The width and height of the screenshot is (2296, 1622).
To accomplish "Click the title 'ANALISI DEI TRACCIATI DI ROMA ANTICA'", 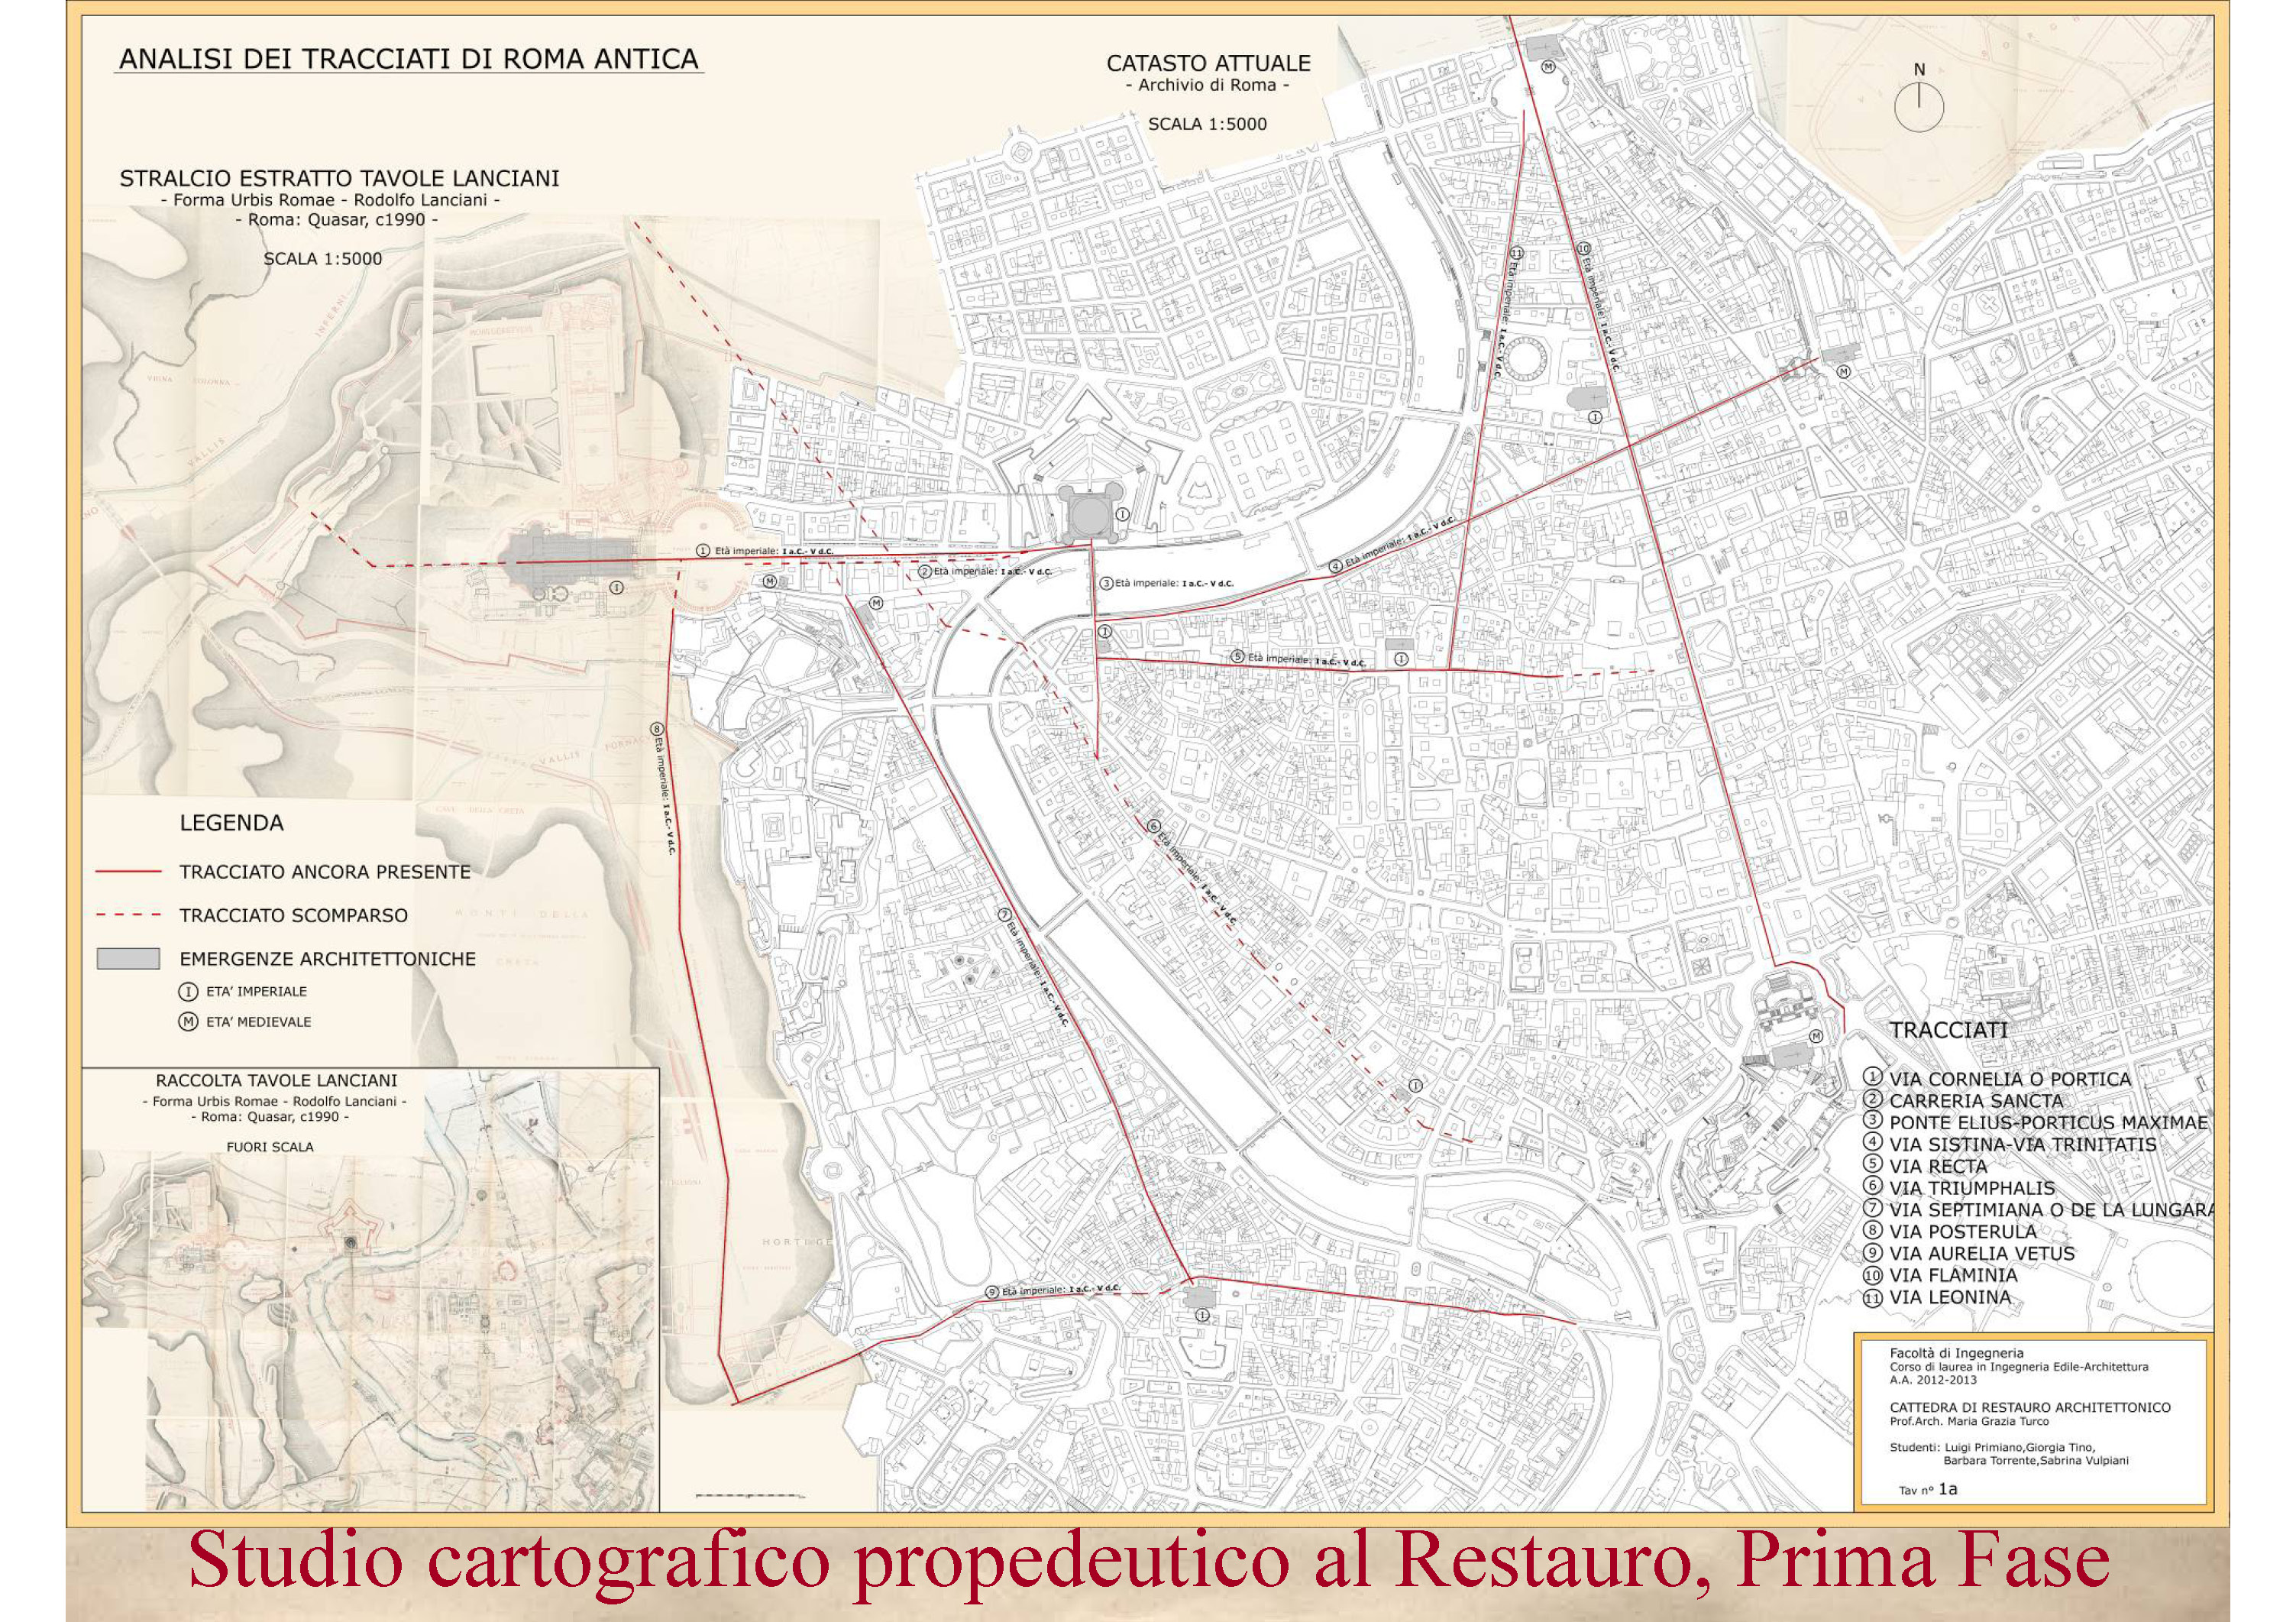I will coord(408,59).
